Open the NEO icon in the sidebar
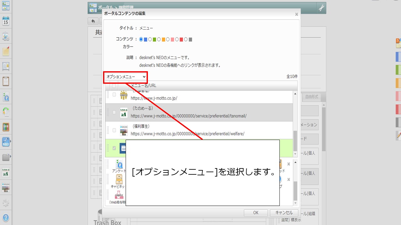401x225 pixels. [x=6, y=142]
